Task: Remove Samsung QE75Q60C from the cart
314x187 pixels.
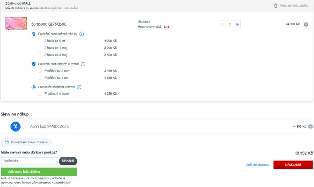Action: 306,24
